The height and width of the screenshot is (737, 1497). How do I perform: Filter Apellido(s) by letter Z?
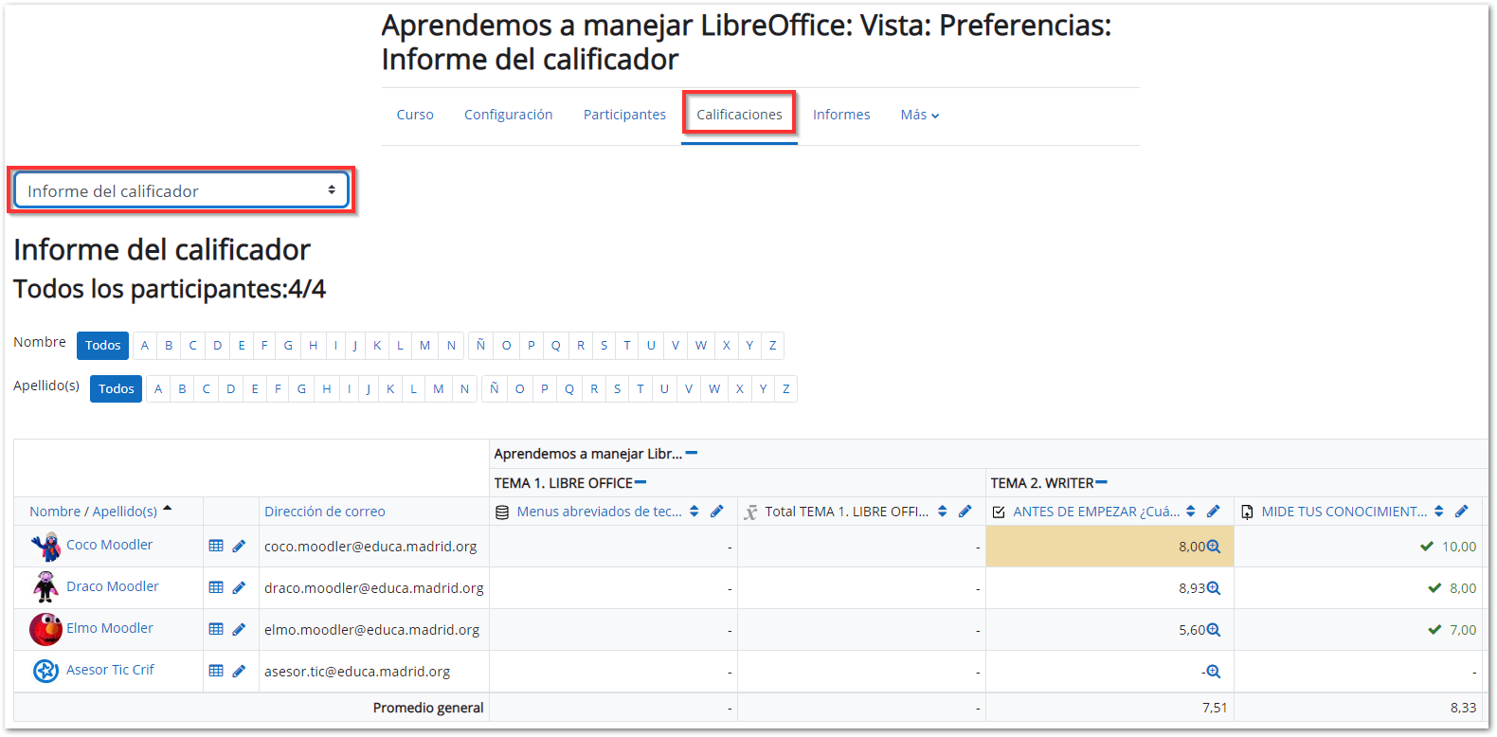click(x=785, y=388)
